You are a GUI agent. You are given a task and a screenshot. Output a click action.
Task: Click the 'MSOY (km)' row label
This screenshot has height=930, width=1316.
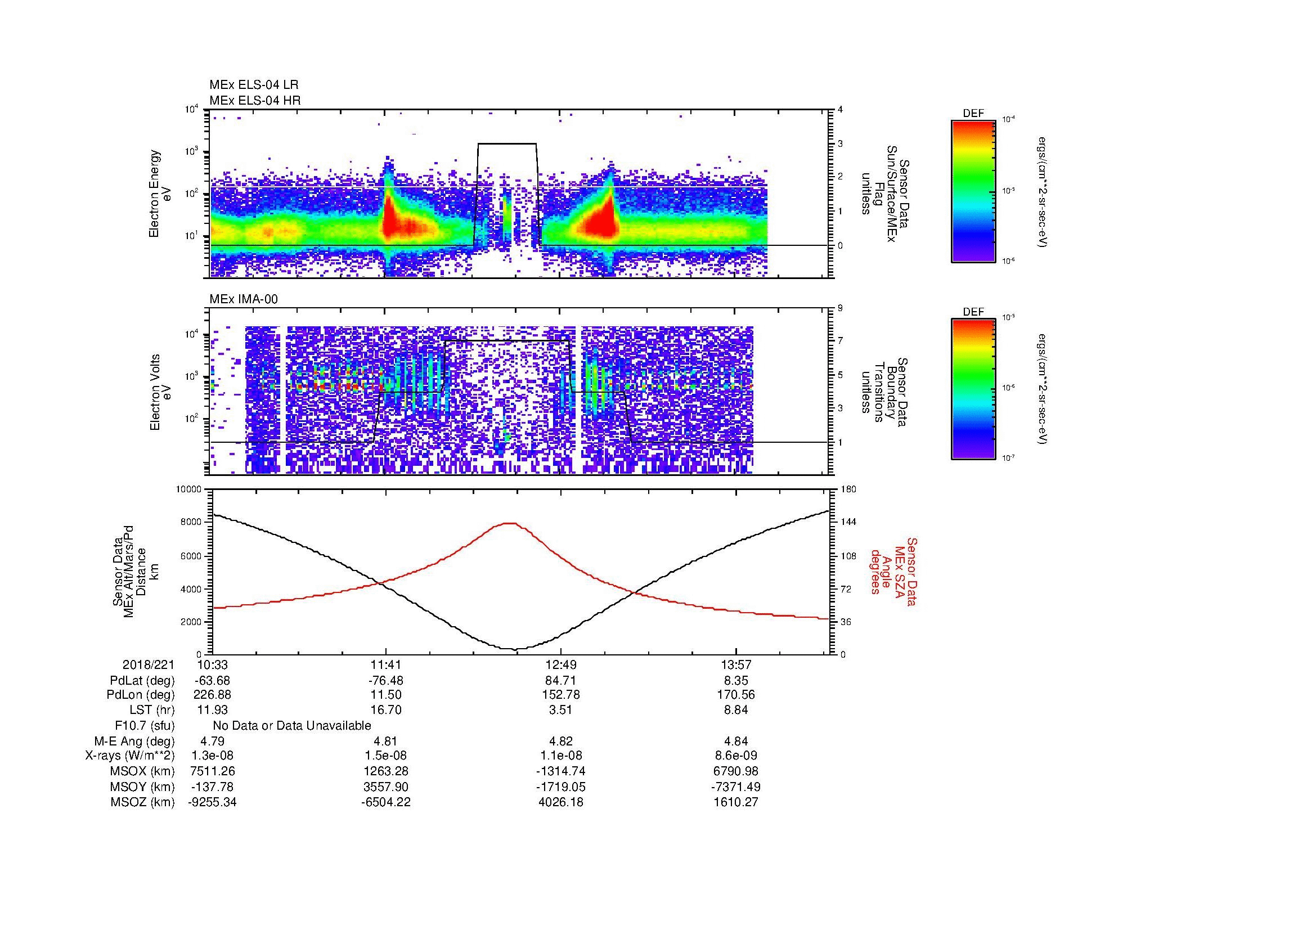click(x=142, y=787)
